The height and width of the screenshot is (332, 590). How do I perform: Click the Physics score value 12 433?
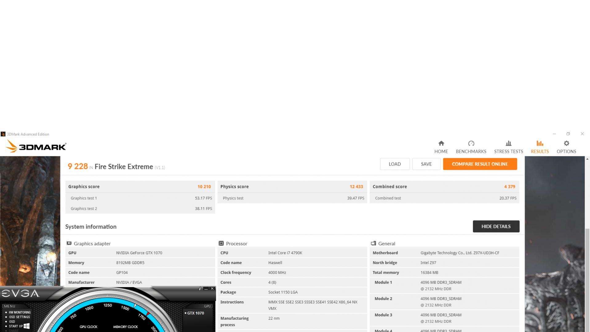coord(356,187)
